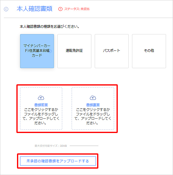Choose 運転免許証 as the document type
Image resolution: width=173 pixels, height=175 pixels.
(x=74, y=51)
